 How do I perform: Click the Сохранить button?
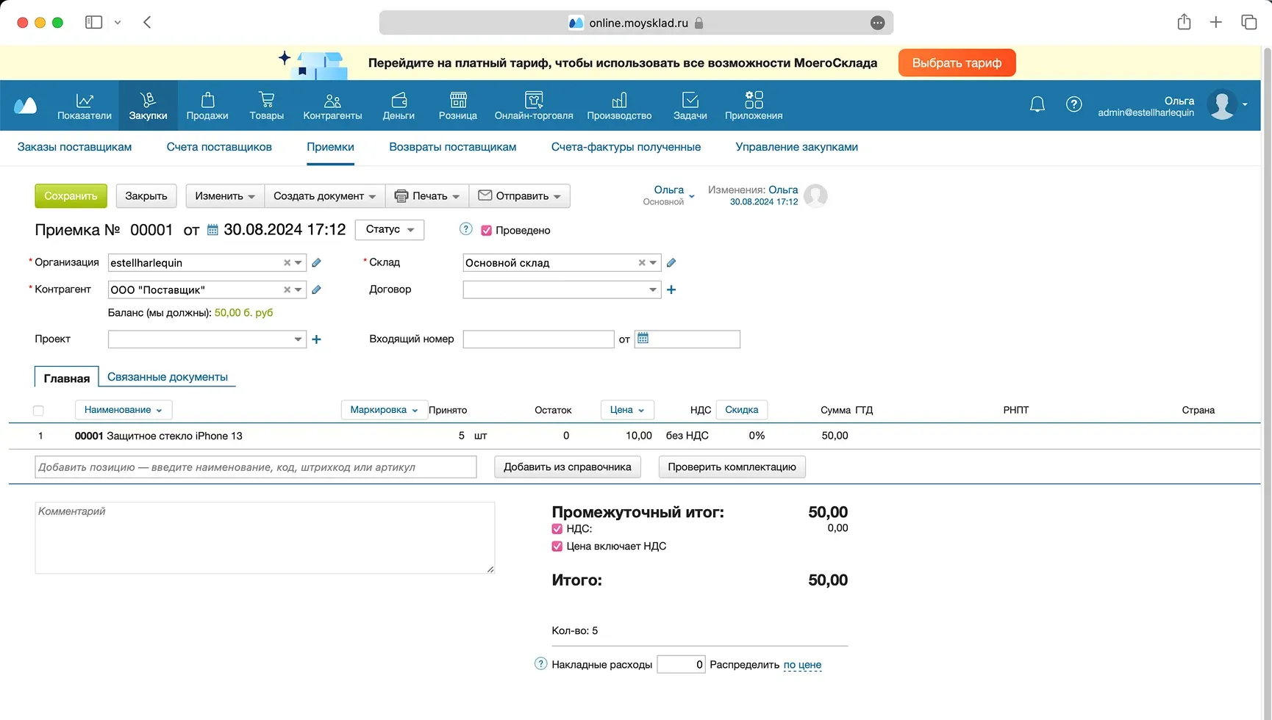click(x=70, y=195)
